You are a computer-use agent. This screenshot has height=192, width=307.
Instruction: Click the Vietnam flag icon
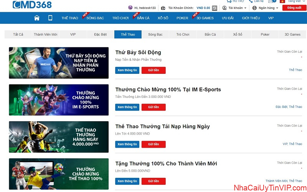pyautogui.click(x=282, y=1)
